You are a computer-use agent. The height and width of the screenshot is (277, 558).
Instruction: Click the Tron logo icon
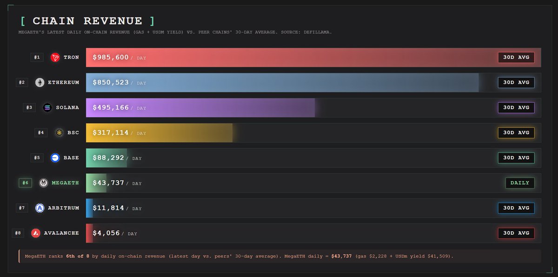(55, 58)
